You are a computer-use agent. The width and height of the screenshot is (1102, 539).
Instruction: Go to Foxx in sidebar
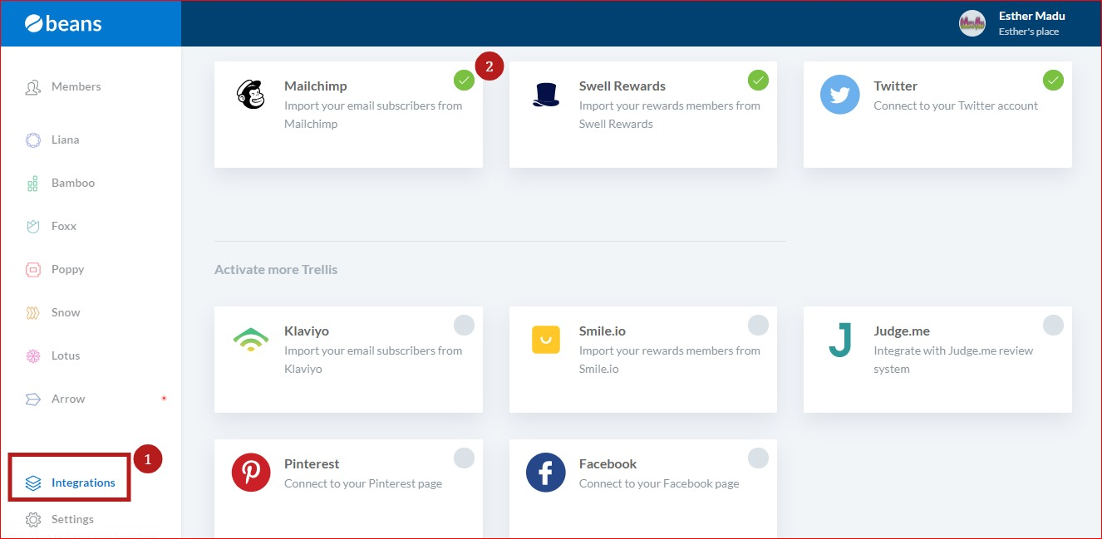click(64, 226)
